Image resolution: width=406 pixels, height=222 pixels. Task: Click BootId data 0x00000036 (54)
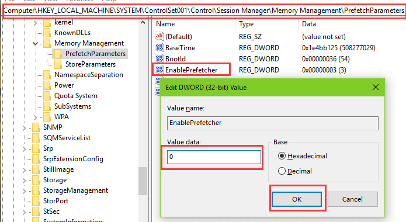click(x=326, y=59)
